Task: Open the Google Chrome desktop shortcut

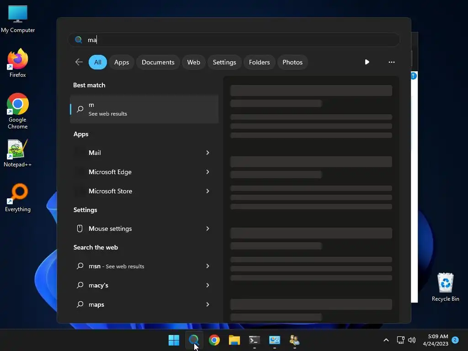Action: click(x=18, y=111)
